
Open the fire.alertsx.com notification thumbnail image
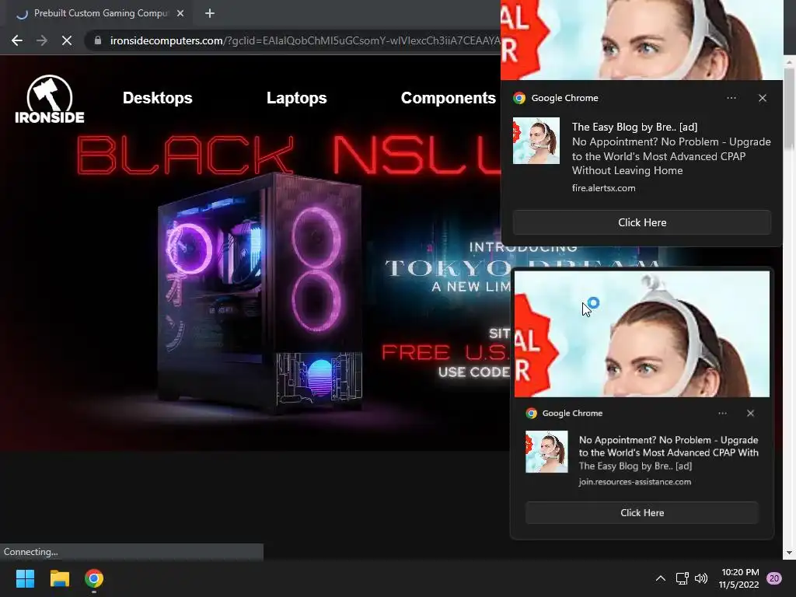pos(536,141)
